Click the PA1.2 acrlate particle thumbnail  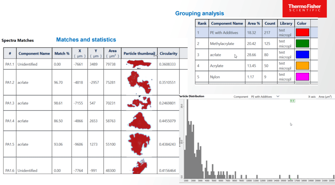[139, 82]
